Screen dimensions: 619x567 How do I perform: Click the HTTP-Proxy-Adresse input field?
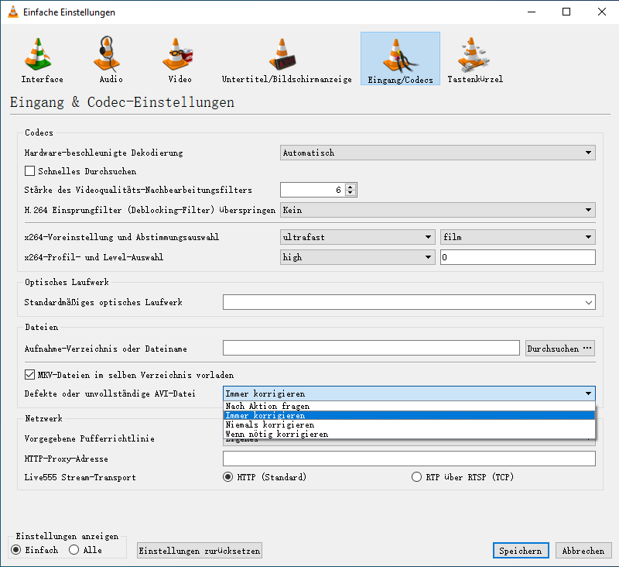click(x=409, y=459)
